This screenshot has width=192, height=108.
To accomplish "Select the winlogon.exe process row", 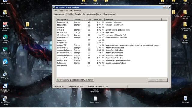I will coord(112,66).
